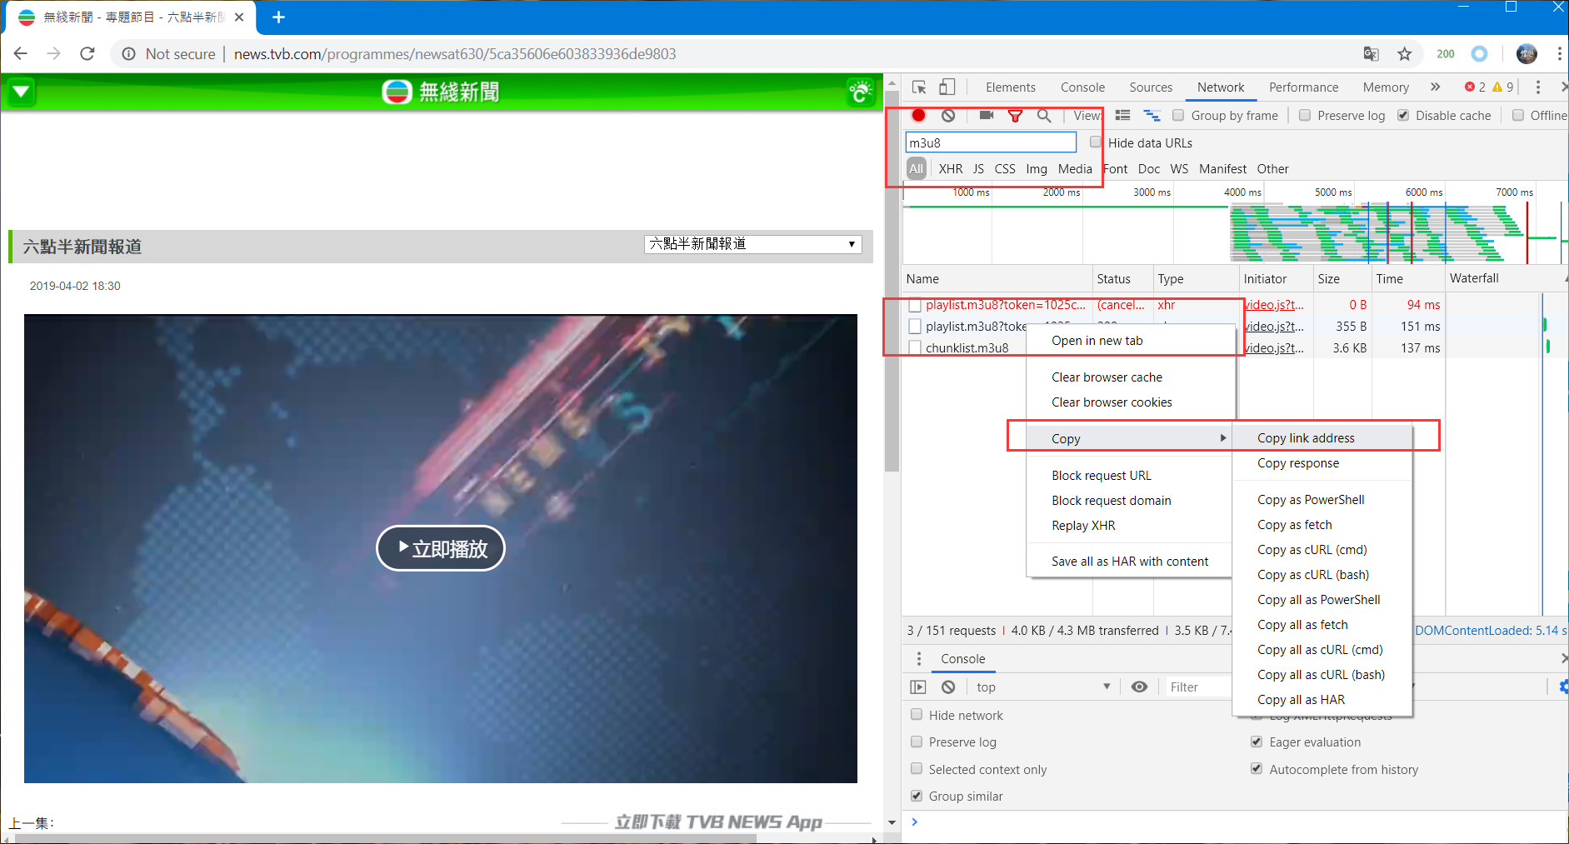1569x844 pixels.
Task: Click the capture screenshots camera icon
Action: (x=987, y=116)
